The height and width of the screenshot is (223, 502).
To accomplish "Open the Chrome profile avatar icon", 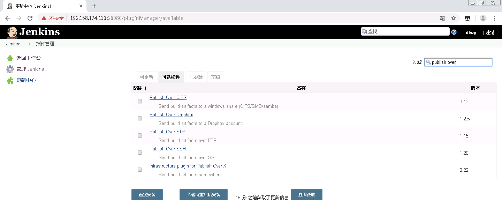I will pos(483,18).
